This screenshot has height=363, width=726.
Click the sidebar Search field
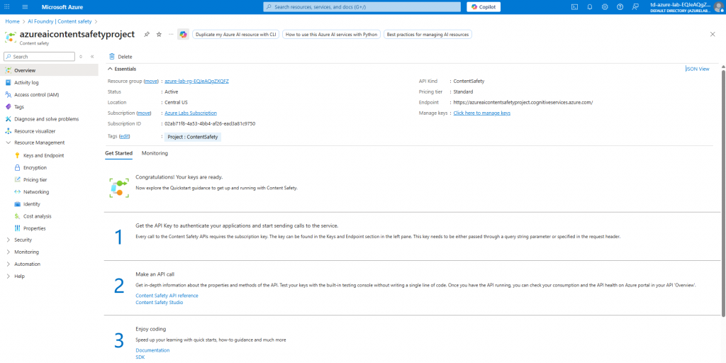tap(39, 56)
